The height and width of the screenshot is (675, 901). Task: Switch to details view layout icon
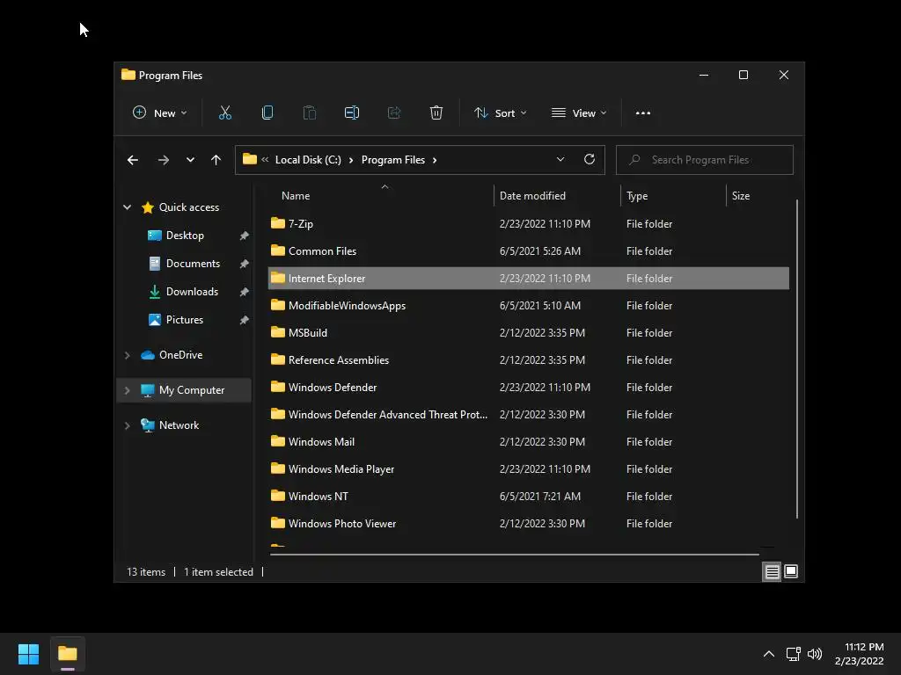click(772, 571)
